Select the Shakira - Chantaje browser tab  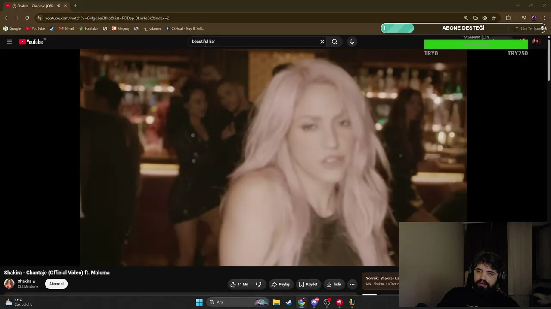coord(36,6)
